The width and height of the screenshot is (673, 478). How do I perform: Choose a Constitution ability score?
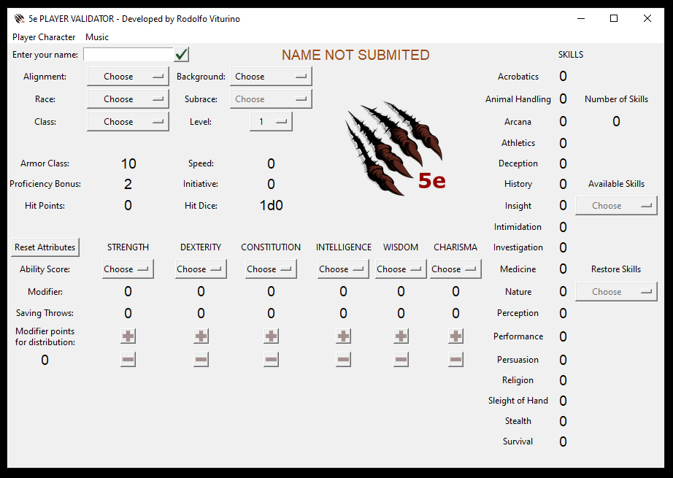(271, 269)
